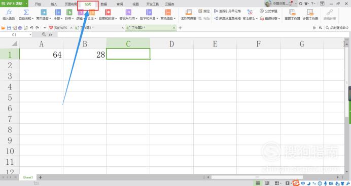The image size is (351, 186).
Task: Click the AutoSum sigma icon
Action: coord(26,12)
